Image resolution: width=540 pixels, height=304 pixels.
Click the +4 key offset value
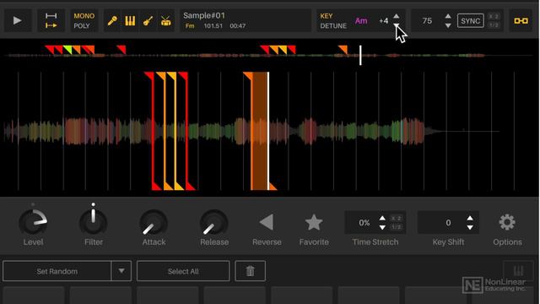[383, 21]
